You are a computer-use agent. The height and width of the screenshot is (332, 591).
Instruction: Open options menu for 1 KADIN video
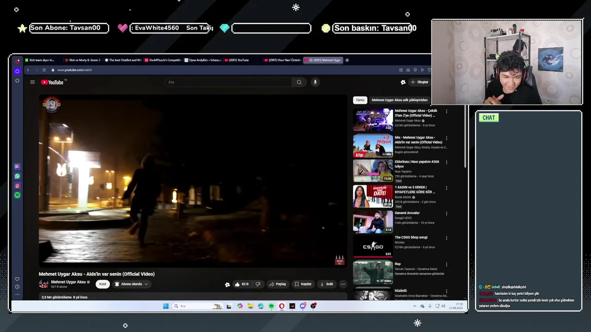coord(446,188)
